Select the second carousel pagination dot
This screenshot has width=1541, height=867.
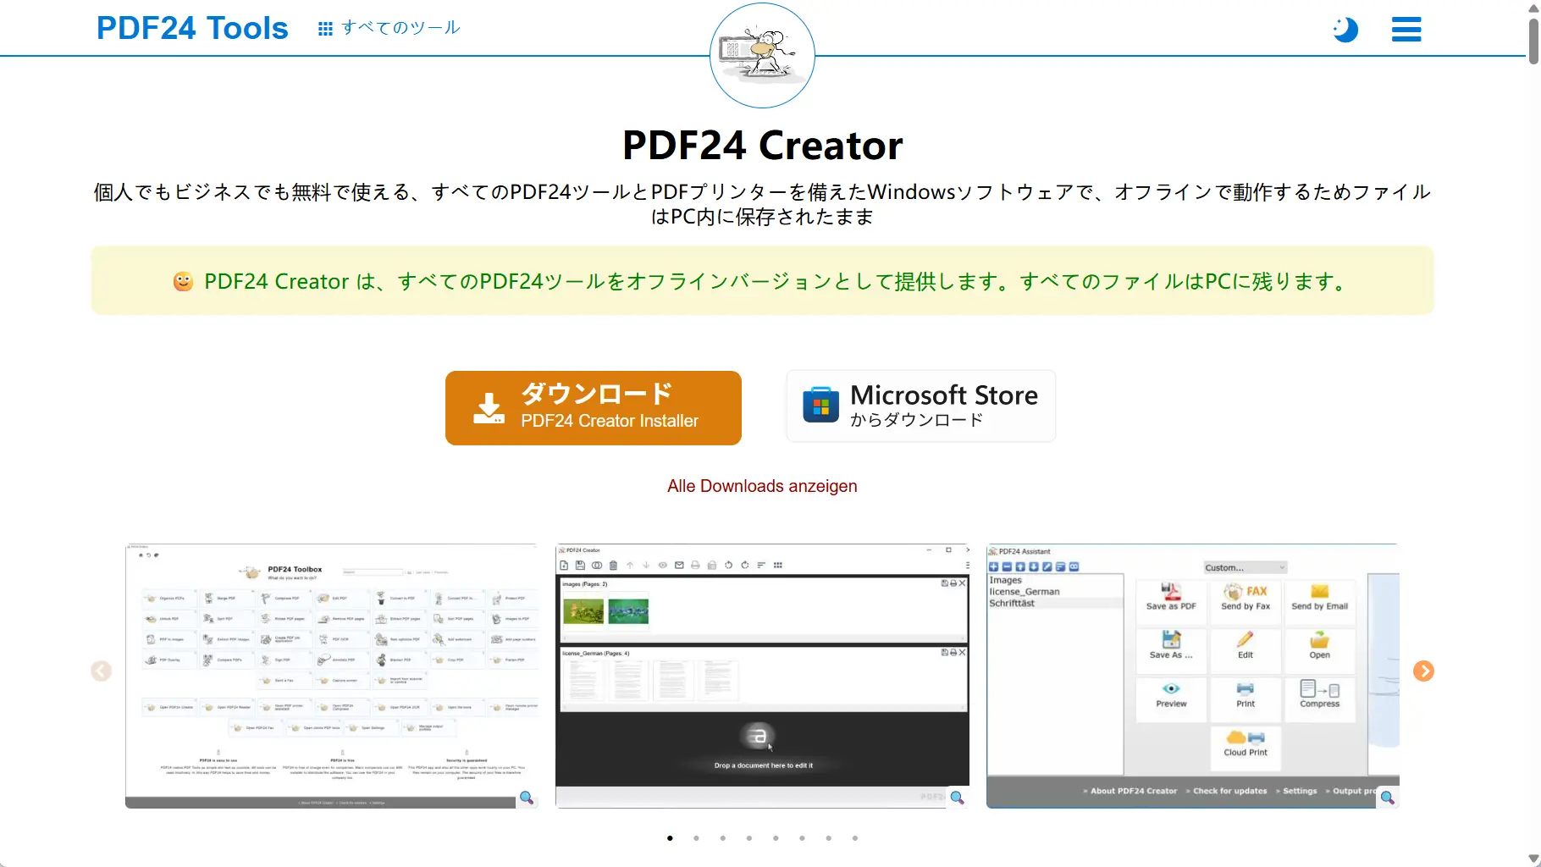point(696,838)
